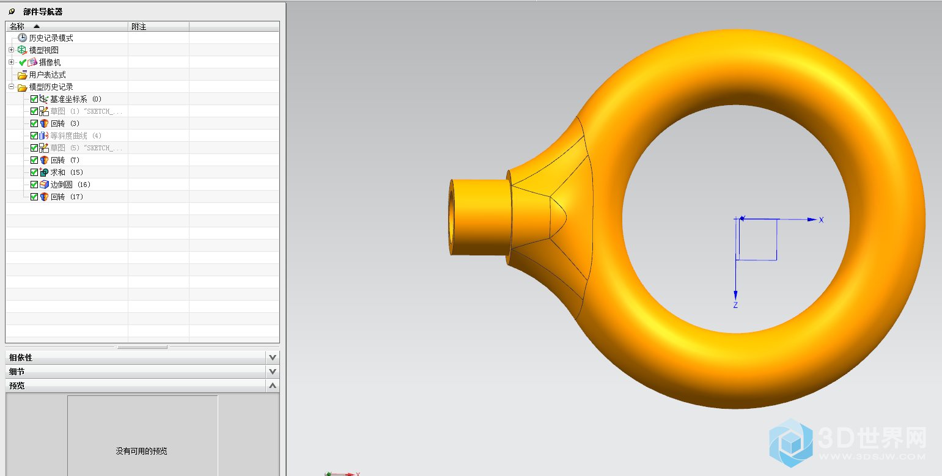This screenshot has width=942, height=476.
Task: Select 历史记录模式 in the navigator
Action: pyautogui.click(x=51, y=38)
